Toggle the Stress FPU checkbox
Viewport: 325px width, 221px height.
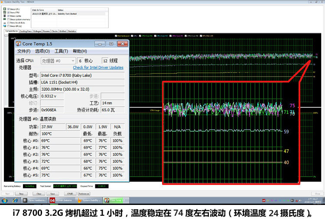(9, 13)
